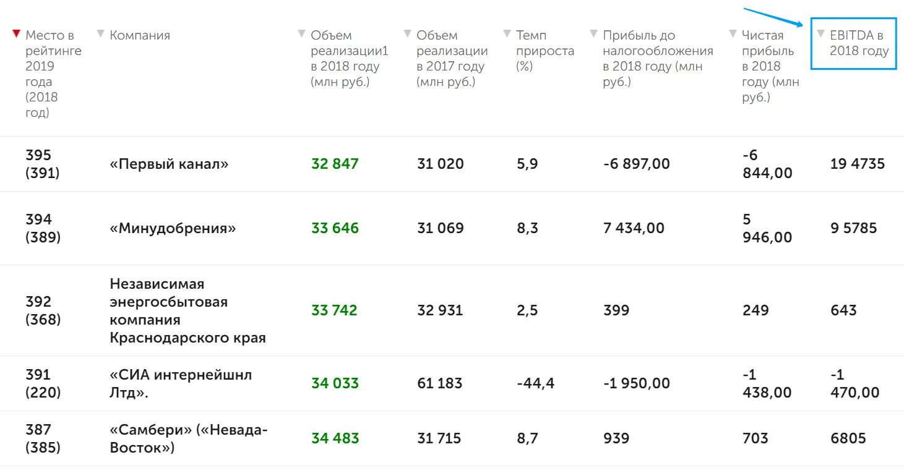The image size is (904, 473).
Task: Click sort triangle for Прибыль до налогообложения
Action: click(594, 33)
